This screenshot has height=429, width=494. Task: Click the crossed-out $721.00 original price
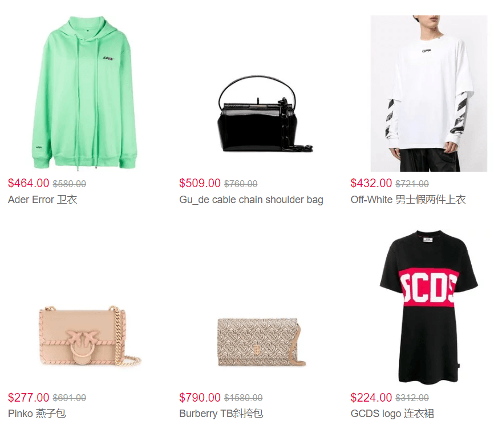pyautogui.click(x=412, y=184)
